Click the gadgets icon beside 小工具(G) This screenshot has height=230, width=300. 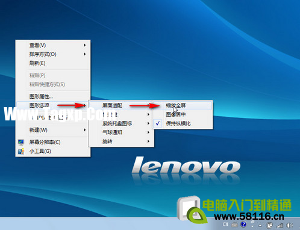pyautogui.click(x=21, y=151)
